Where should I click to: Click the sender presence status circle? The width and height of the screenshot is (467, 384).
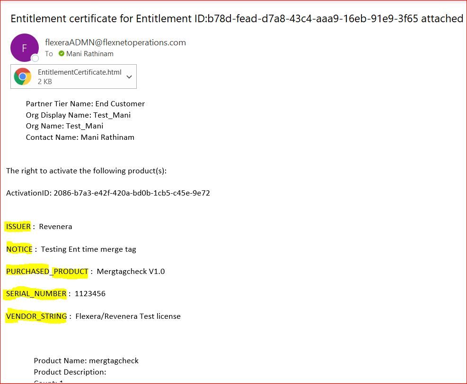click(35, 58)
